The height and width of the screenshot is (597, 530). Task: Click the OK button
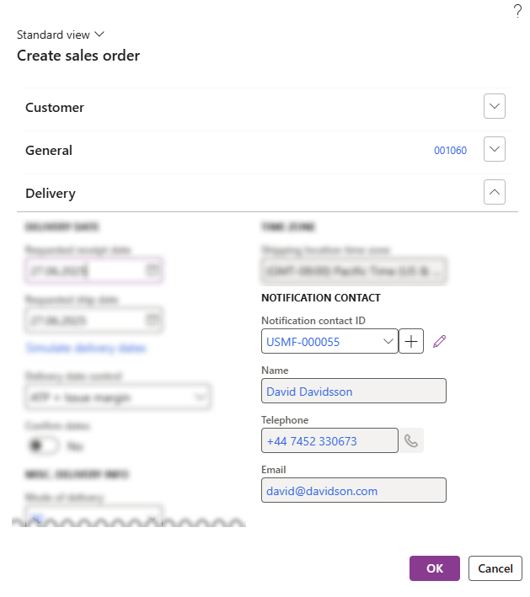pos(434,568)
